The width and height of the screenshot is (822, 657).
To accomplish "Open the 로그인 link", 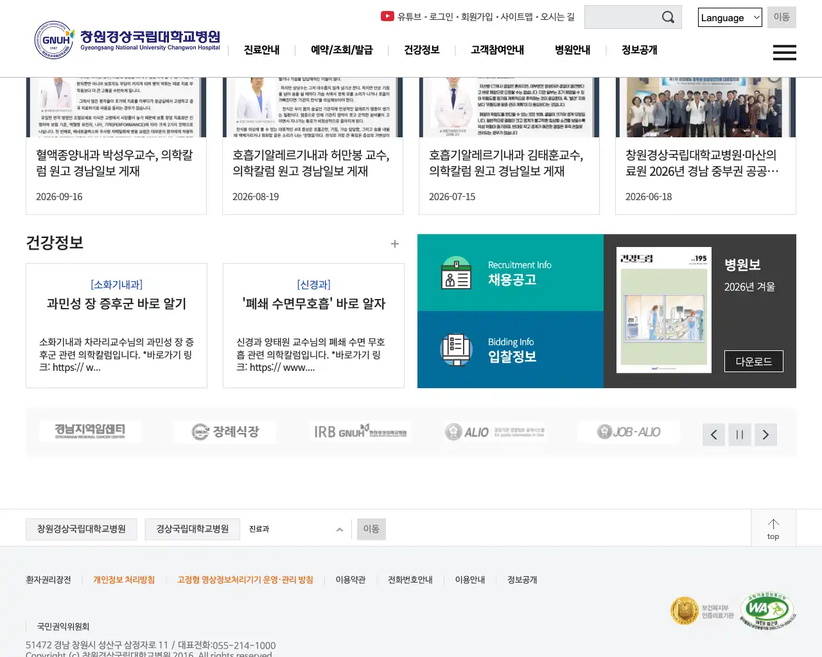I will pyautogui.click(x=441, y=17).
